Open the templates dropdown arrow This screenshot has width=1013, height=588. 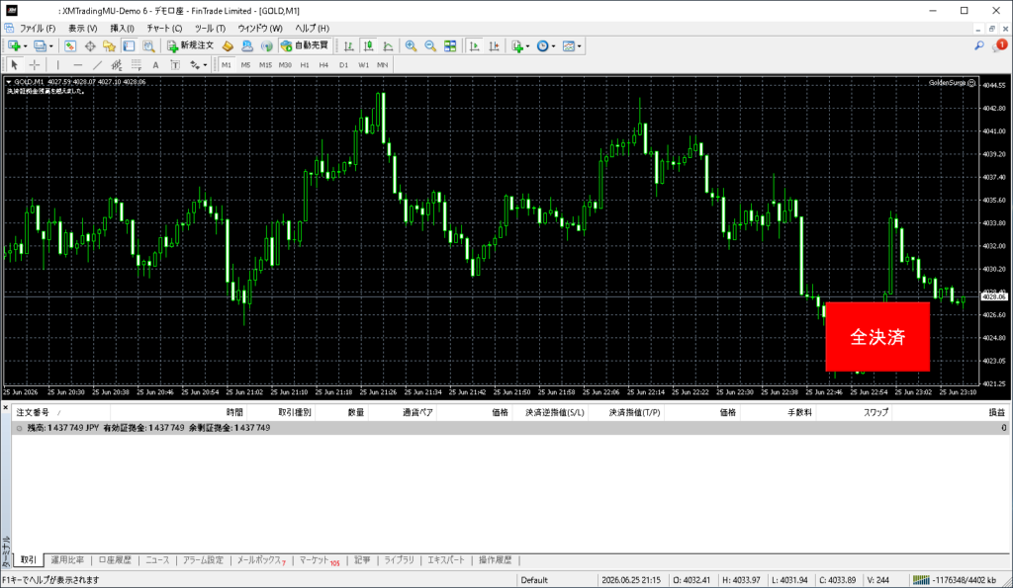pyautogui.click(x=580, y=46)
